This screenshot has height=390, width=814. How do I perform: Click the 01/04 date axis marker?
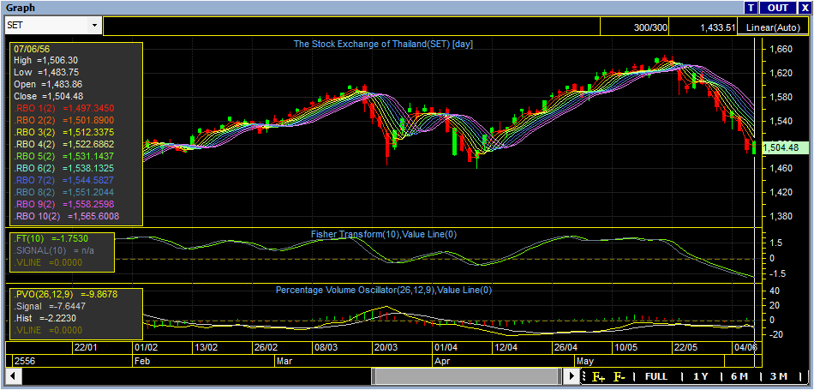[446, 347]
